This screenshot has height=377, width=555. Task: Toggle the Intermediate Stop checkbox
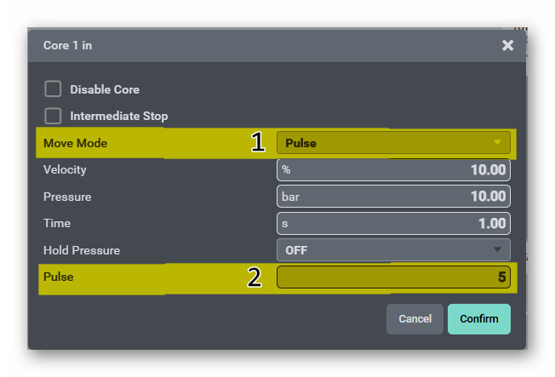[53, 116]
